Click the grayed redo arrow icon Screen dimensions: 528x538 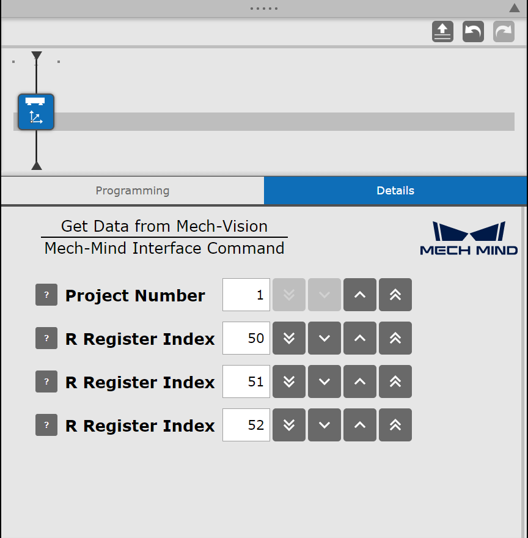click(x=504, y=32)
